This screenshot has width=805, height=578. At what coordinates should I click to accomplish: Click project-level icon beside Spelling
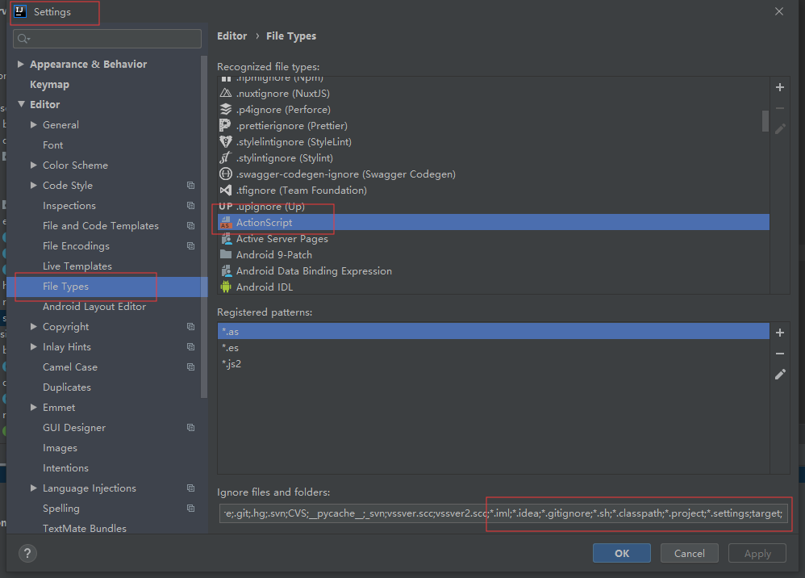[x=190, y=508]
